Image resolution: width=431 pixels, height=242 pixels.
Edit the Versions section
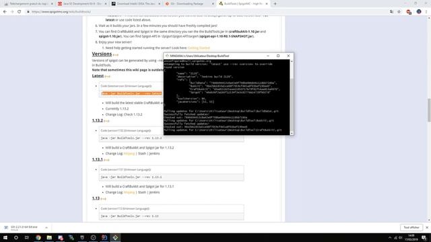[115, 55]
